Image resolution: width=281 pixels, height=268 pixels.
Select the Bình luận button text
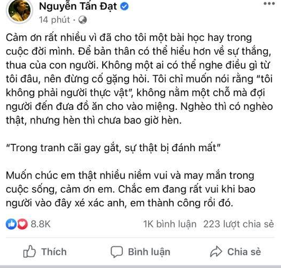click(x=149, y=252)
